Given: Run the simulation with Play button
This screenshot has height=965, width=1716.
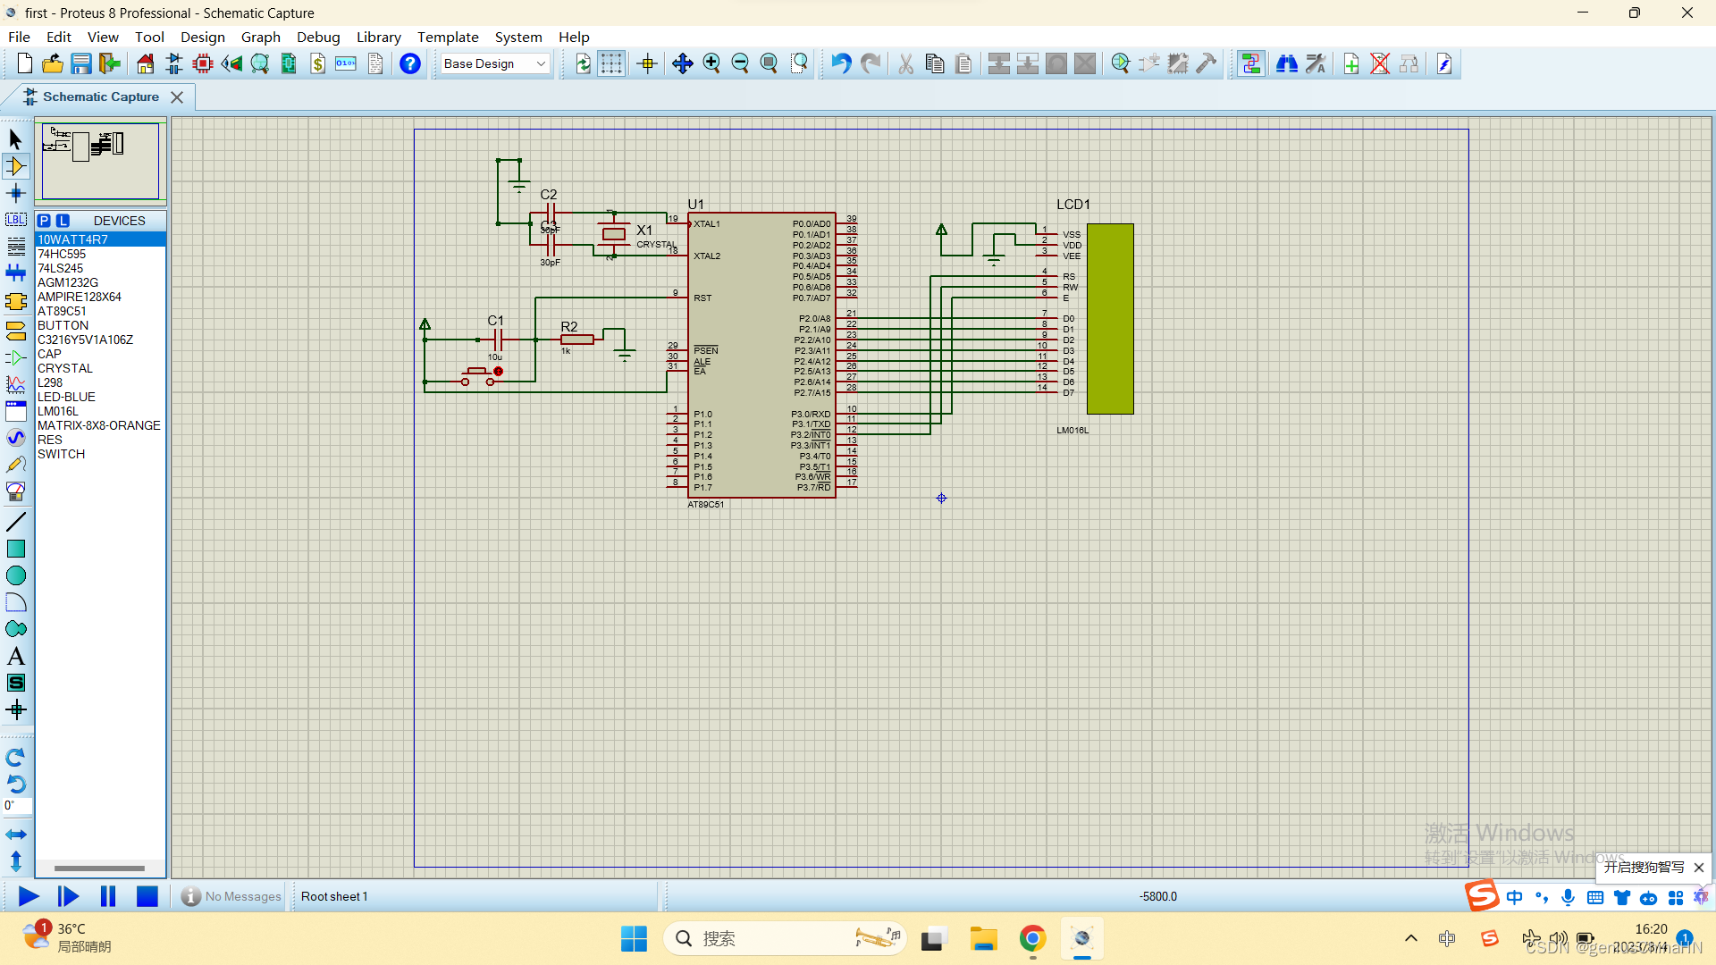Looking at the screenshot, I should [x=29, y=896].
